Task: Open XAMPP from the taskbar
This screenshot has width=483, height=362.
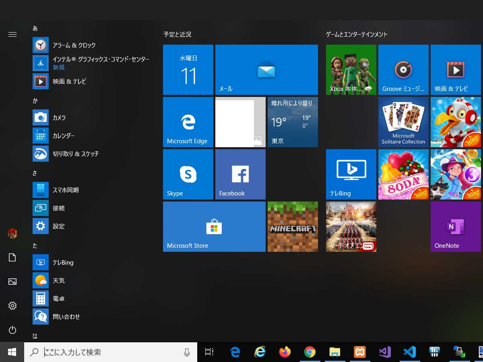Action: 360,352
